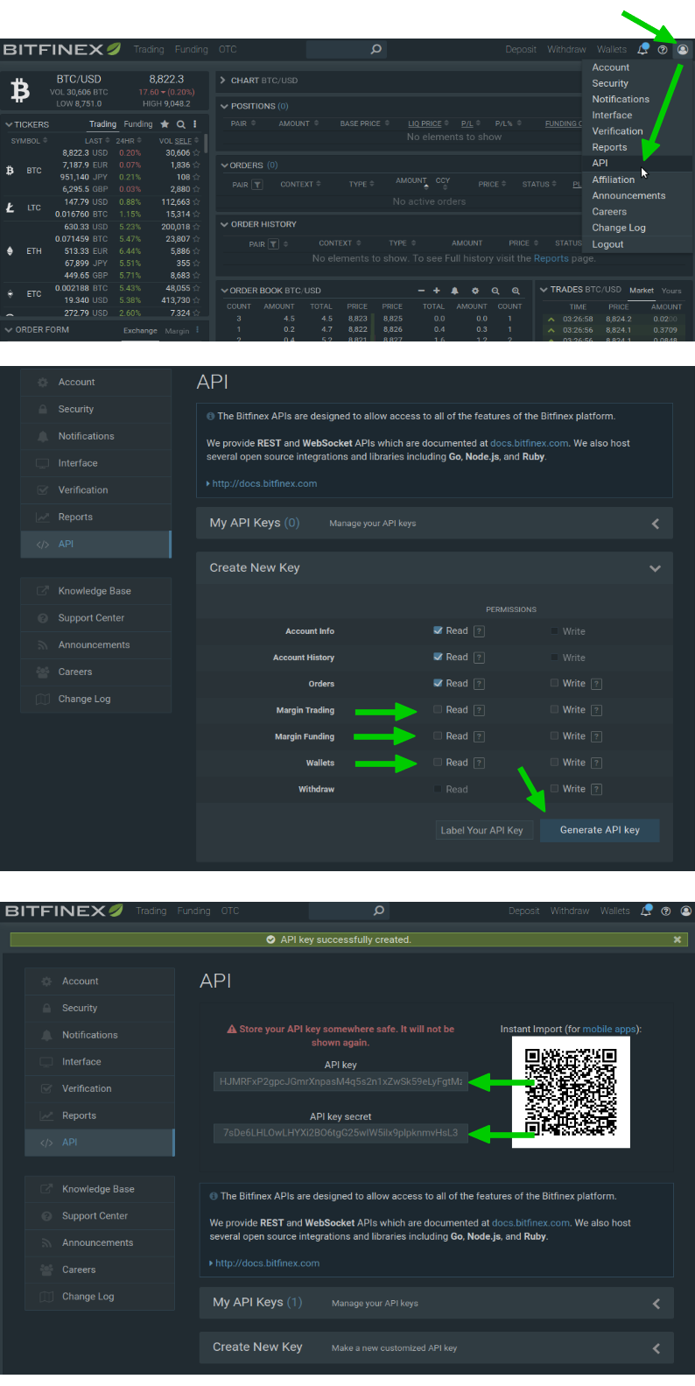Collapse the TRADES BTC/USD panel
The width and height of the screenshot is (695, 1386).
click(544, 290)
